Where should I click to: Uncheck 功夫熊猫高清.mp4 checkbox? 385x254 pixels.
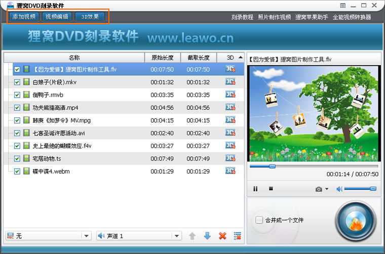click(x=17, y=108)
